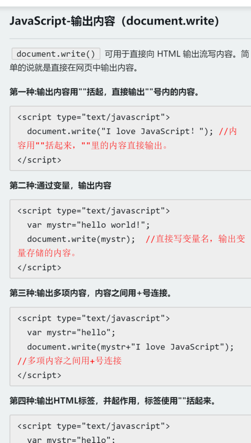Click the heading 第一种:输出内容用""括起
This screenshot has height=443, width=251.
pyautogui.click(x=104, y=92)
